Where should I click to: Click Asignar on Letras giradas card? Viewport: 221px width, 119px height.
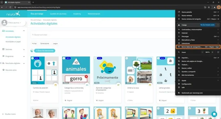point(163,100)
